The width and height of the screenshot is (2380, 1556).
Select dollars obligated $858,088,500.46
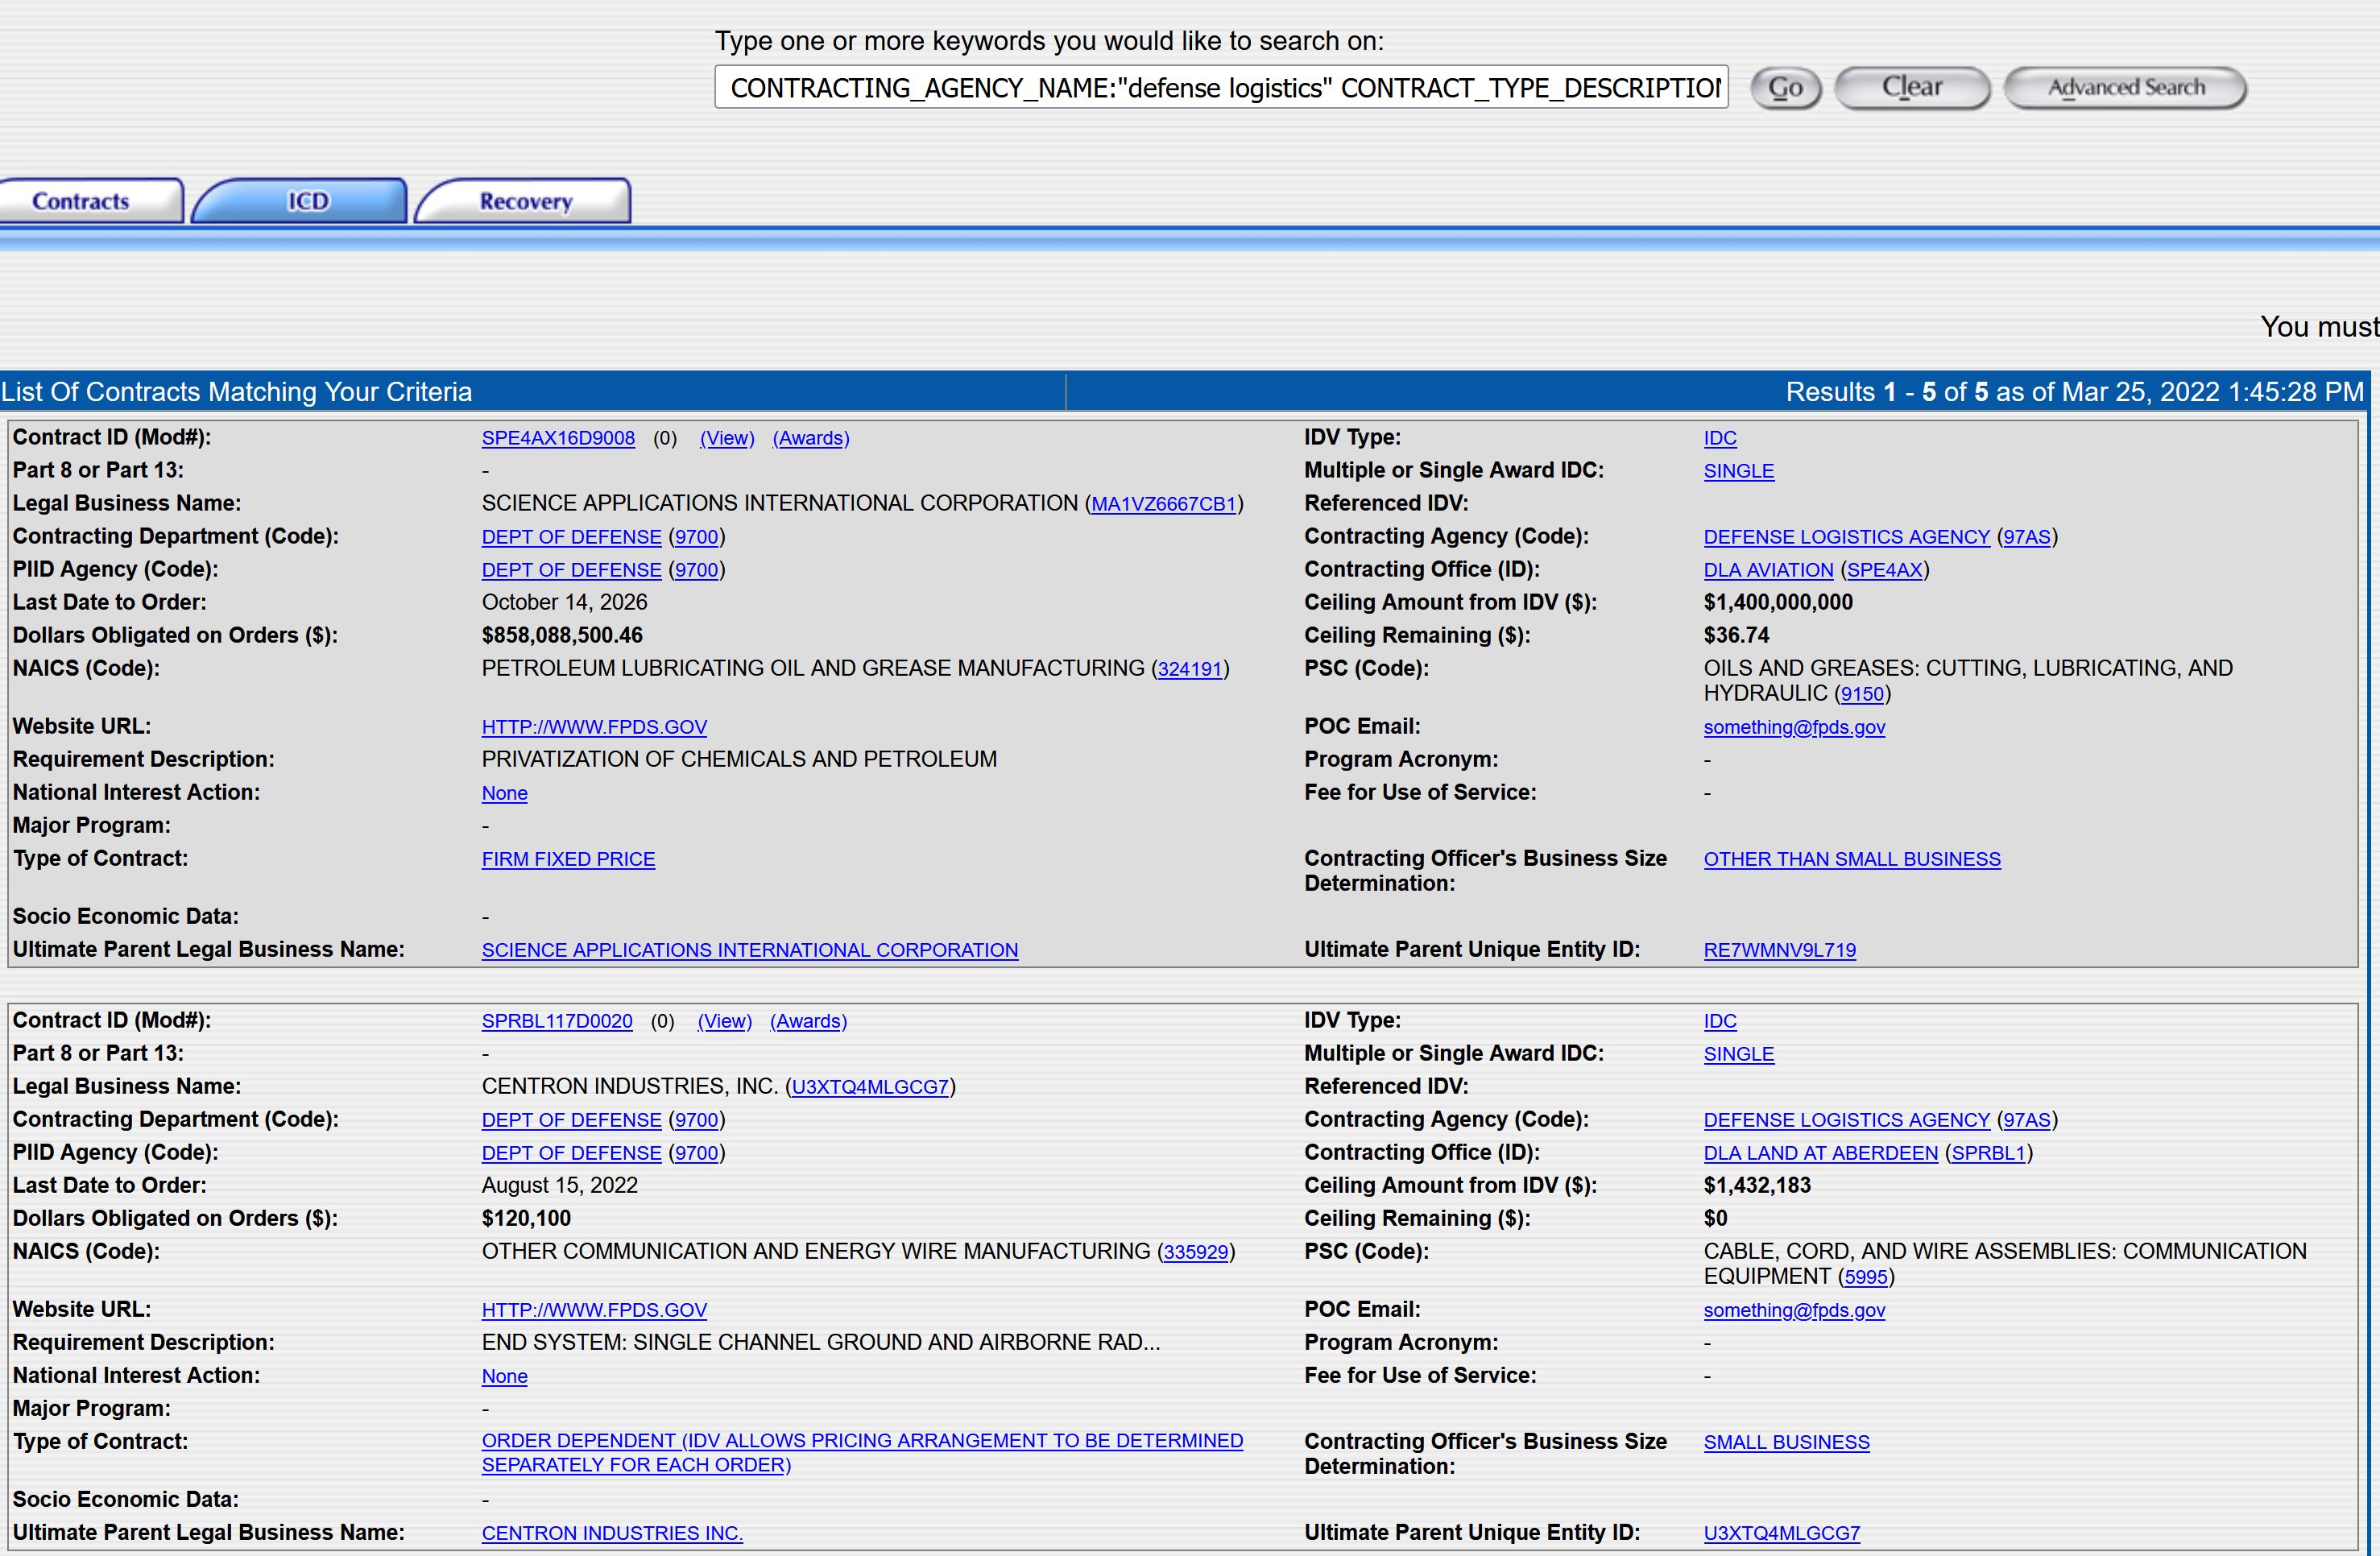click(x=562, y=635)
